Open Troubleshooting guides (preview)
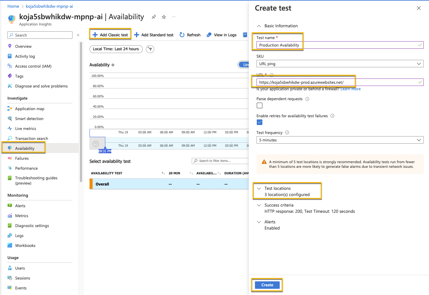Screen dimensions: 429x295 (x=36, y=181)
